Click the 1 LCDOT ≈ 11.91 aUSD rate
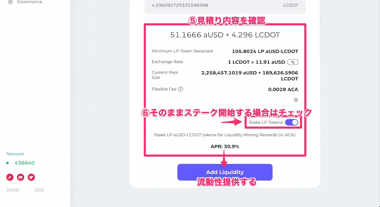This screenshot has height=207, width=380. click(256, 62)
